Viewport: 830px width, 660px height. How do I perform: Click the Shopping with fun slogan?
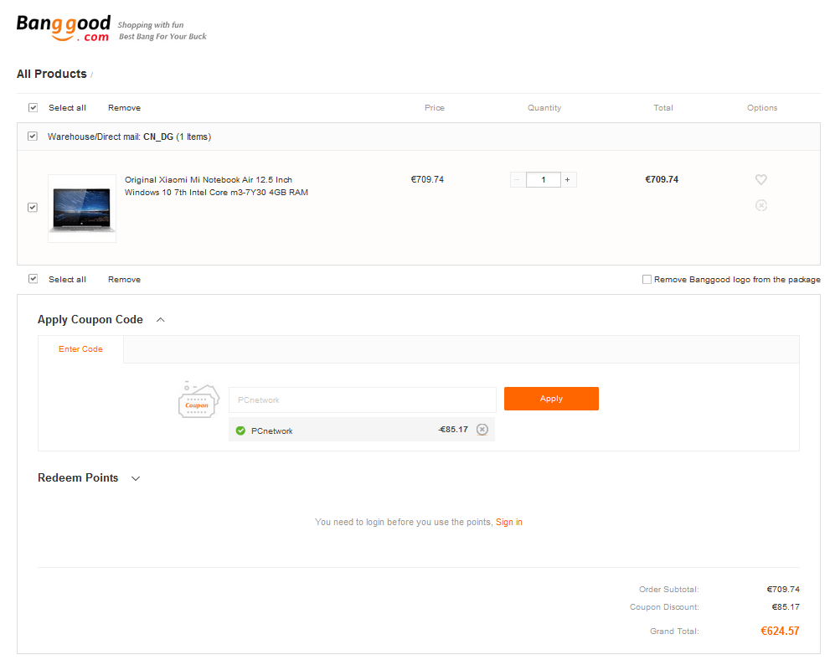[150, 25]
